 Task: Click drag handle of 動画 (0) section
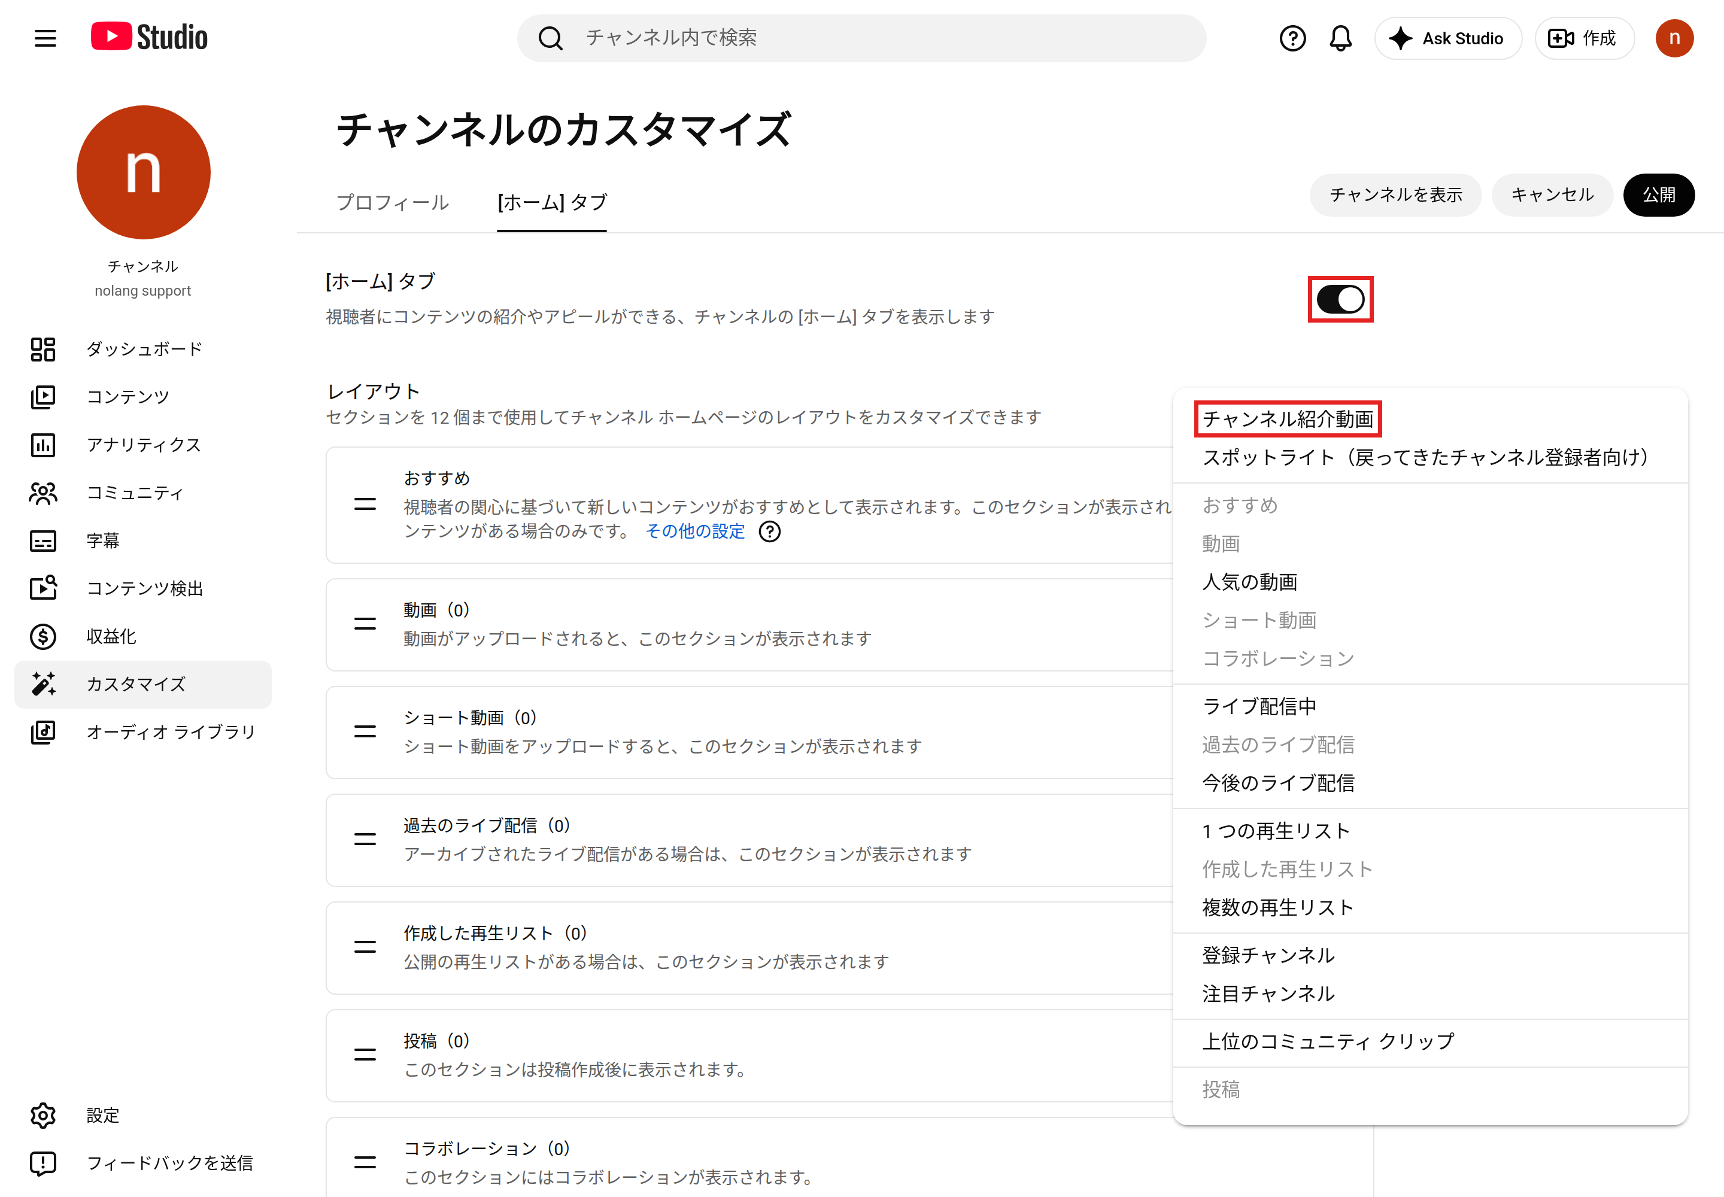point(365,624)
